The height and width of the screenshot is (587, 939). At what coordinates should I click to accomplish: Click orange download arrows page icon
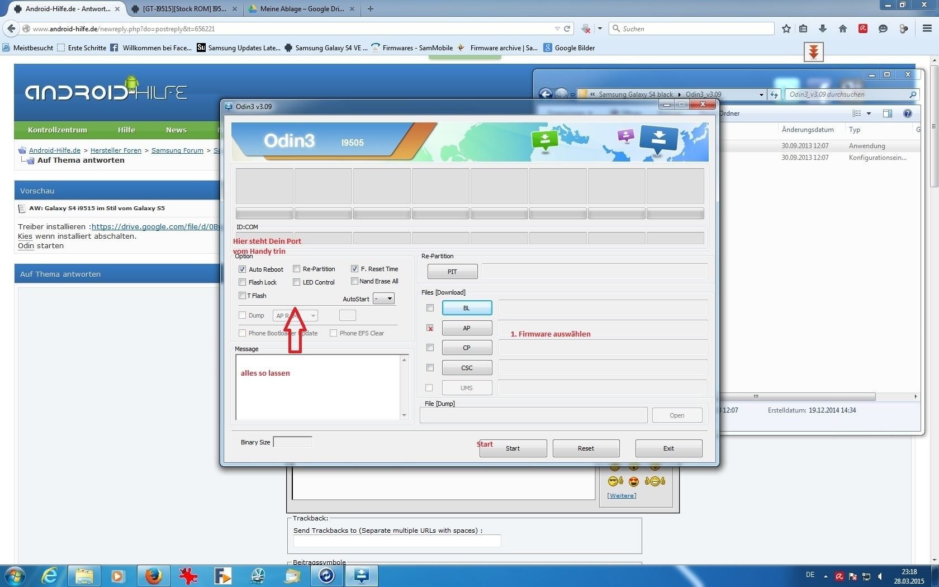pyautogui.click(x=814, y=52)
